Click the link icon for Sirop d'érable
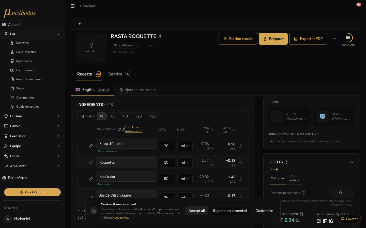Viewport: 366px width, 228px height. coord(91,146)
